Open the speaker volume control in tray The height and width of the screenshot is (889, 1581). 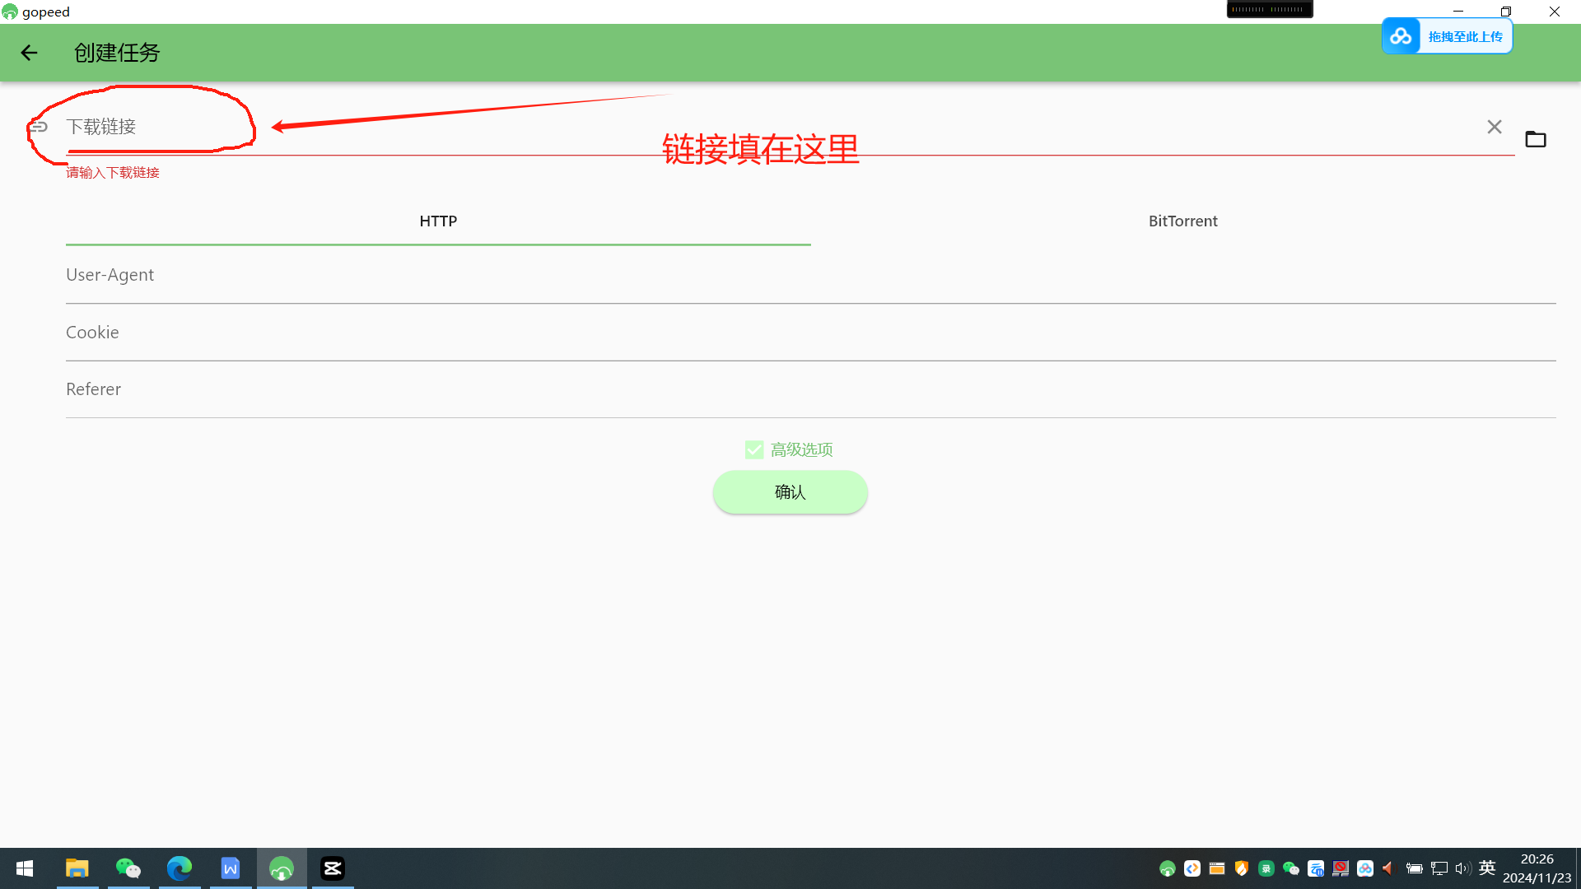(x=1462, y=868)
